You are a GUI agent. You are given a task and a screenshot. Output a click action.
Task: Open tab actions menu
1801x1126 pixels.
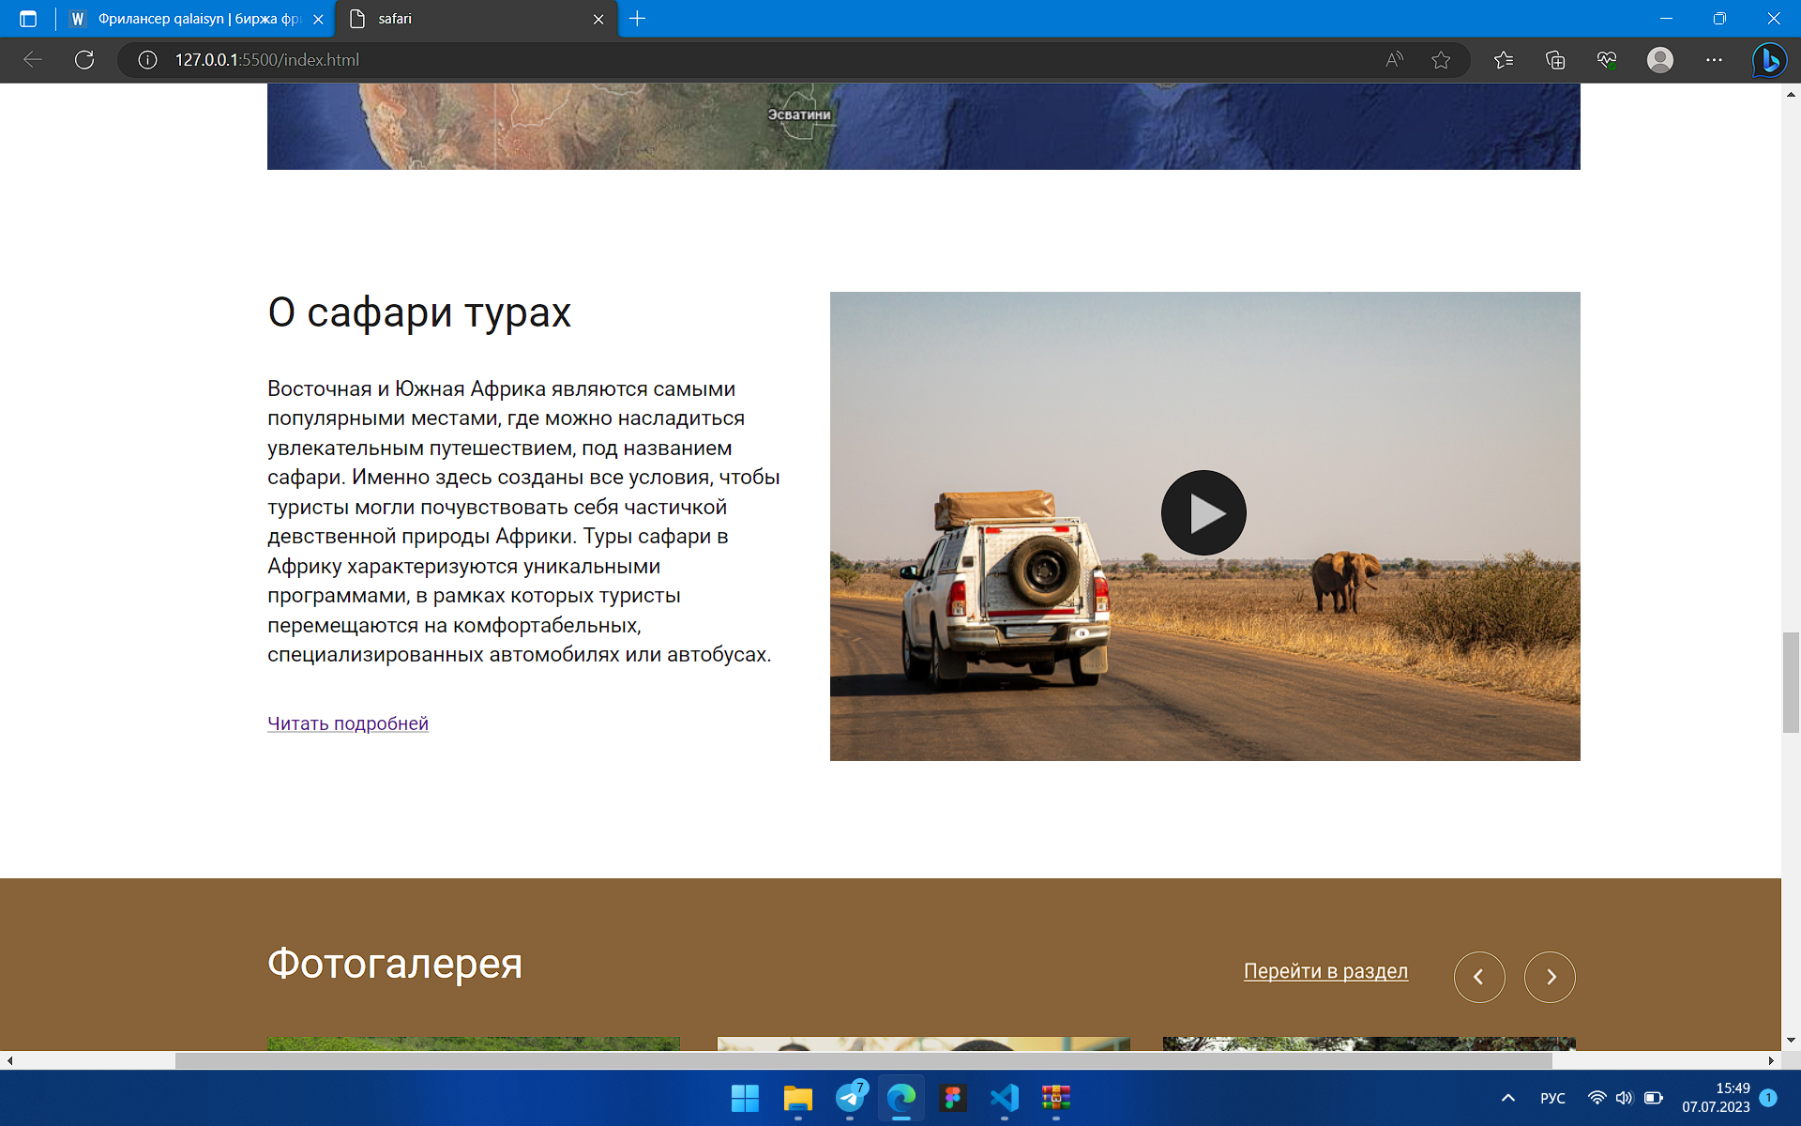(x=28, y=19)
